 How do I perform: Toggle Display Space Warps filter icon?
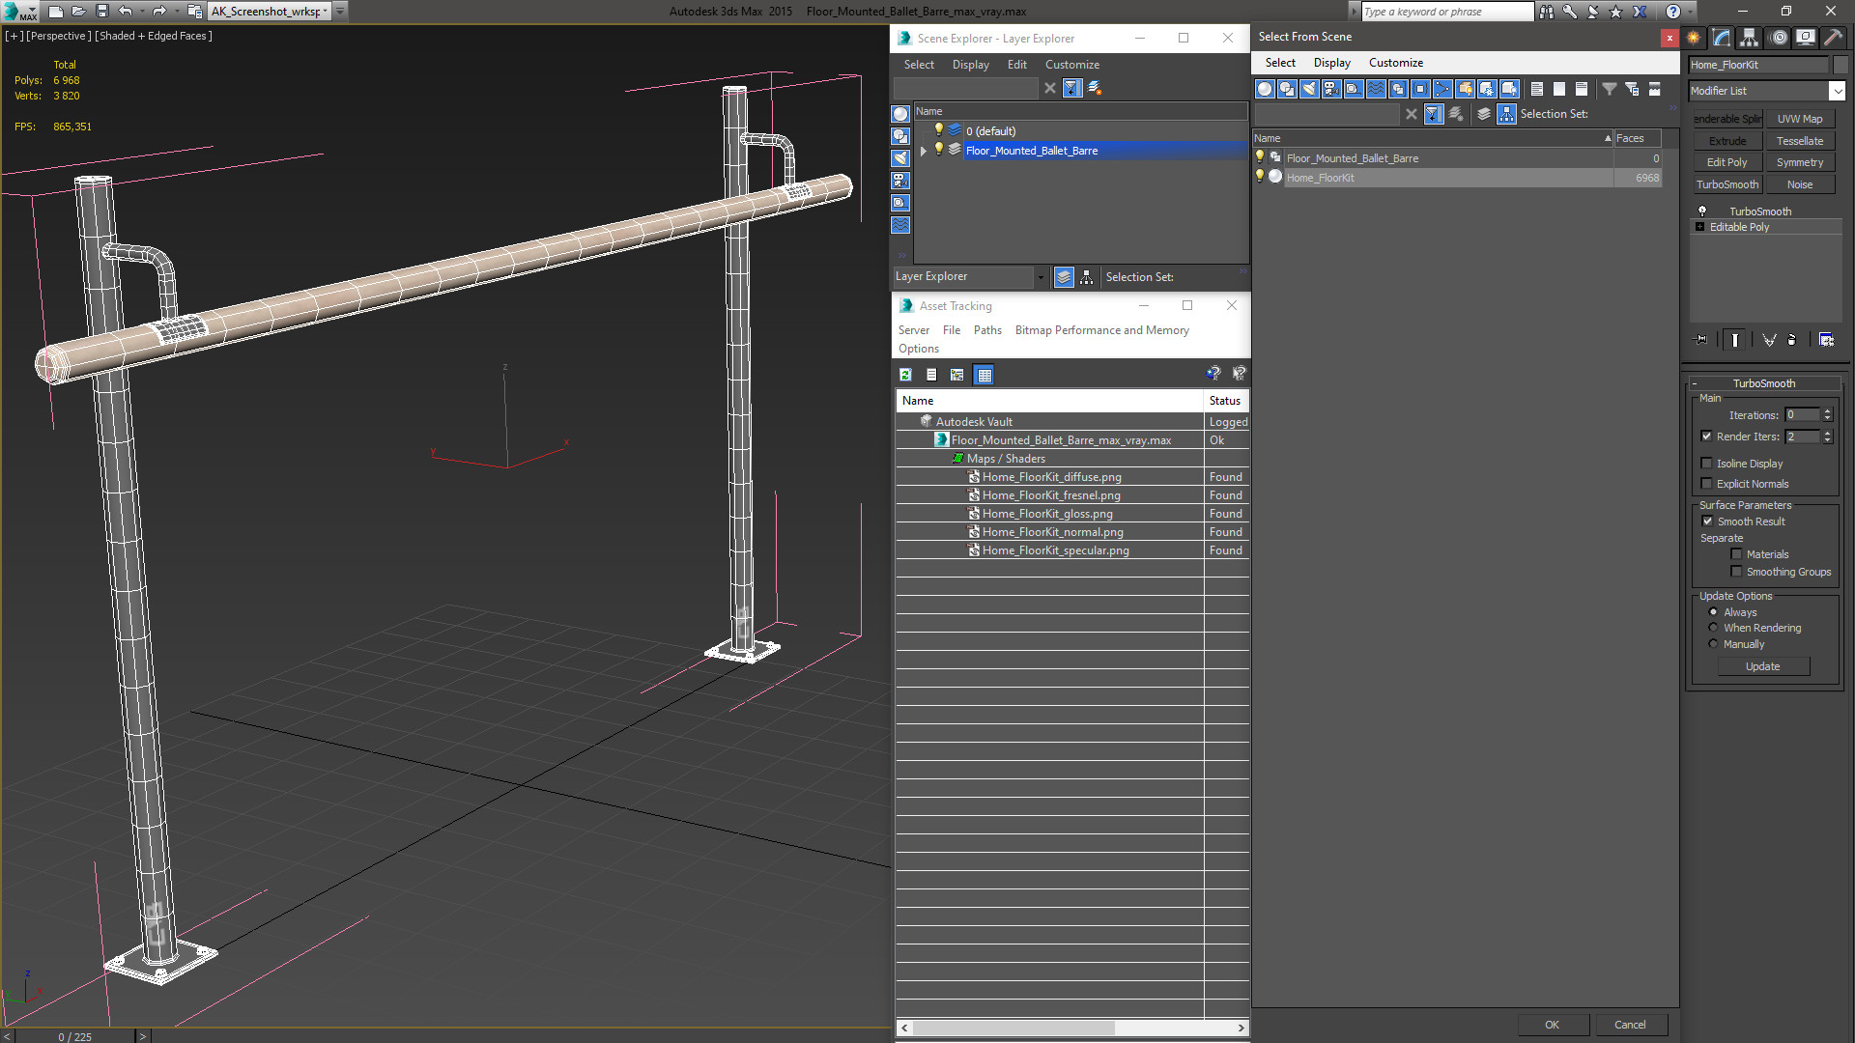click(1376, 89)
